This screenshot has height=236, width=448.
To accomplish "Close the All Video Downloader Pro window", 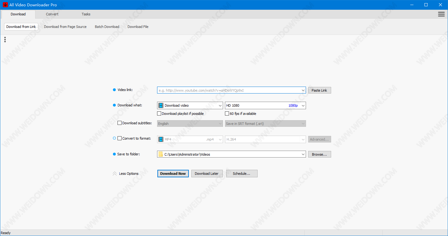I will coord(440,5).
